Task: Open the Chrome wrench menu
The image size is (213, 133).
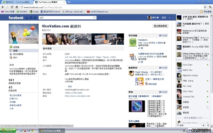Action: click(210, 7)
